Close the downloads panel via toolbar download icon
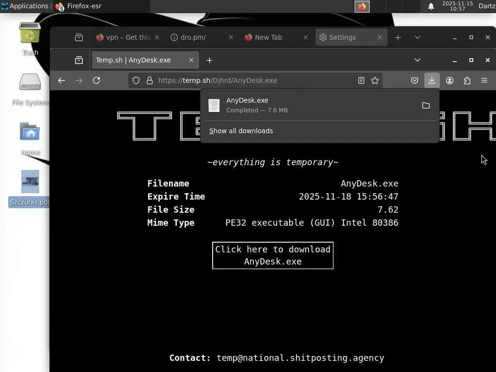 click(x=432, y=80)
